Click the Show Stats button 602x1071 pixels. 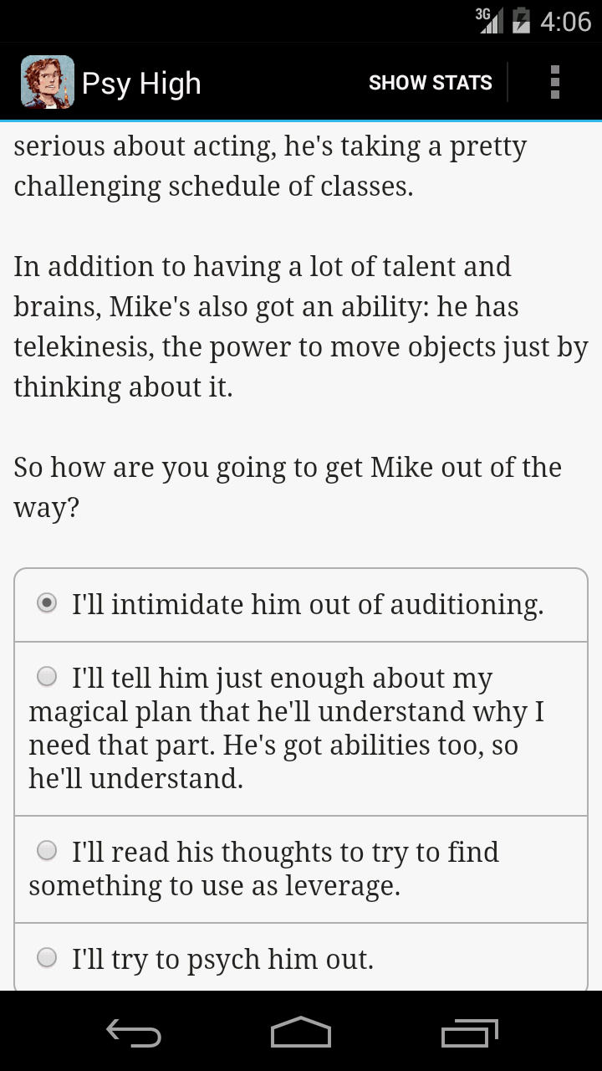click(x=430, y=82)
